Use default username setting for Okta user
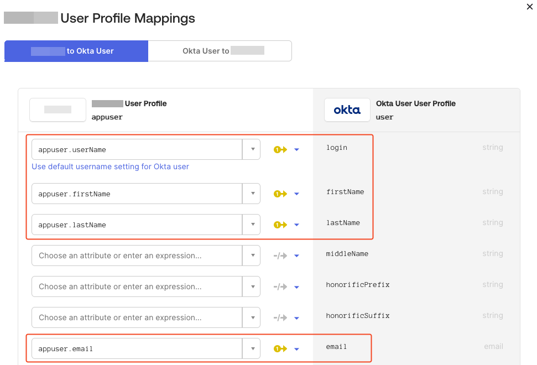Viewport: 537px width, 365px height. click(110, 166)
